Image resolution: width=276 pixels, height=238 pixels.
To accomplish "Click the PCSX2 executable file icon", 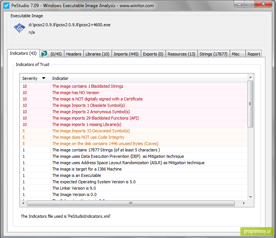I will point(19,28).
